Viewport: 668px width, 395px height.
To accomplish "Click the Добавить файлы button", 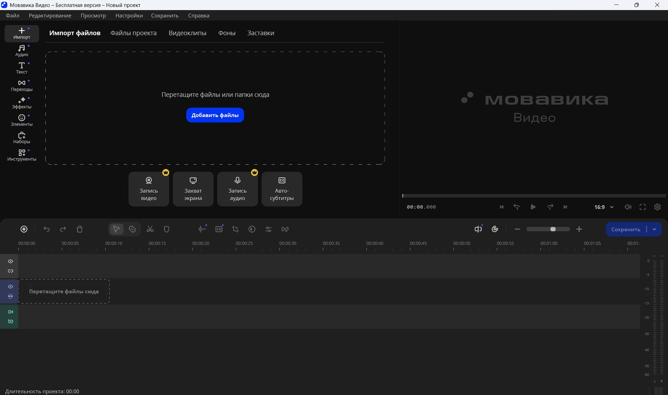I will [x=215, y=115].
